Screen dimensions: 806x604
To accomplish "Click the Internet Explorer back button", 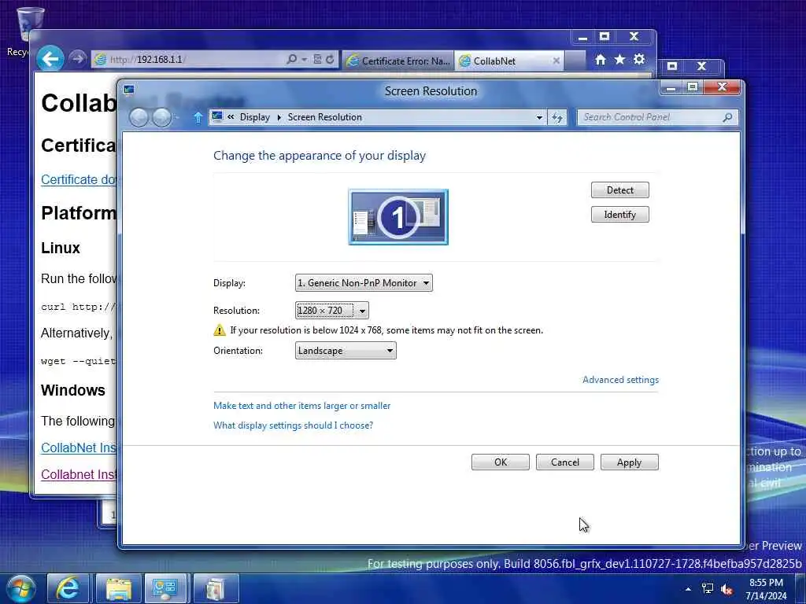I will pos(50,58).
